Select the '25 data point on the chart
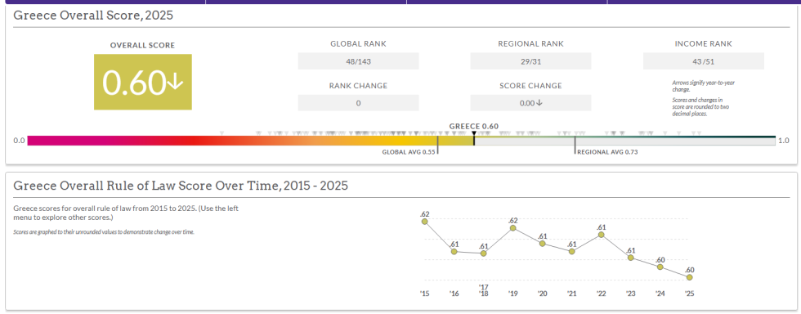801x314 pixels. pyautogui.click(x=690, y=277)
